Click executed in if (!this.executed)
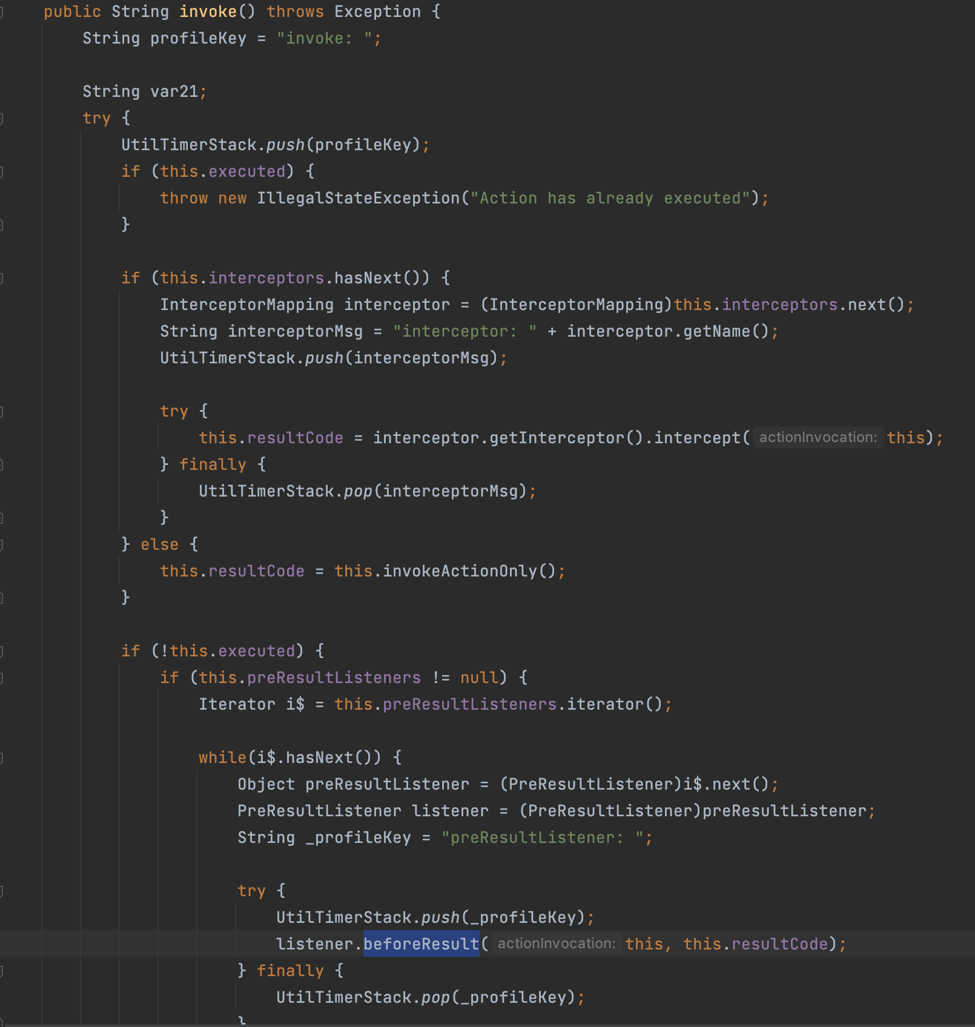 click(257, 651)
